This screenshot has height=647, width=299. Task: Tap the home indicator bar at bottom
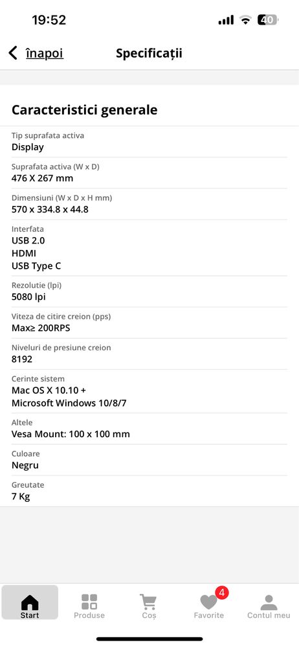149,639
